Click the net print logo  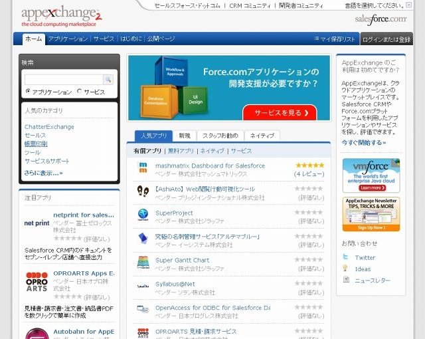click(37, 223)
